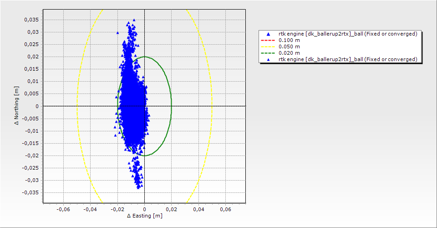Click the -0,06 easting axis label
Viewport: 437px width, 228px height.
[63, 209]
